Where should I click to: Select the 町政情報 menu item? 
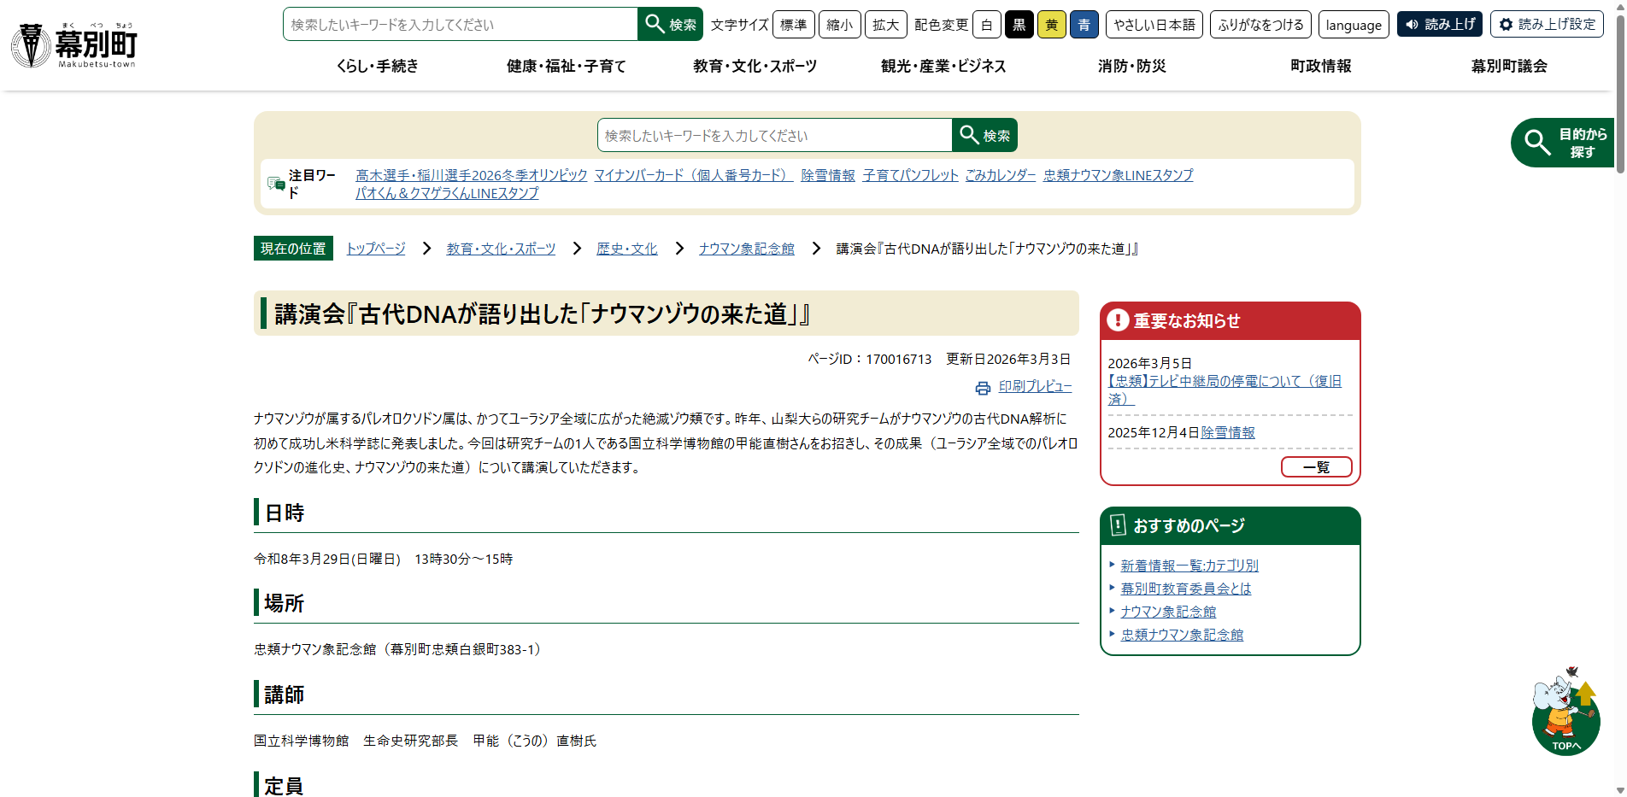pos(1320,66)
